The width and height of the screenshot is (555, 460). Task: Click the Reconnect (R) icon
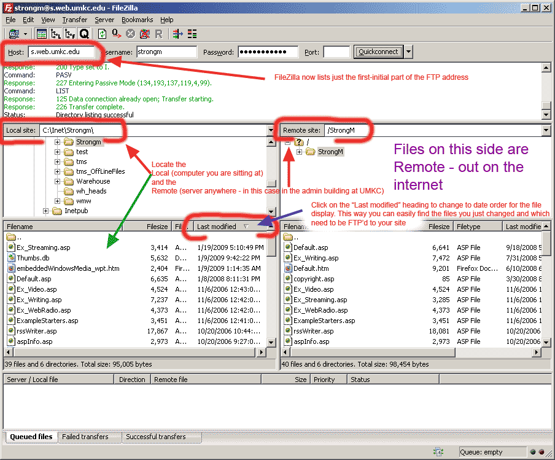(158, 34)
